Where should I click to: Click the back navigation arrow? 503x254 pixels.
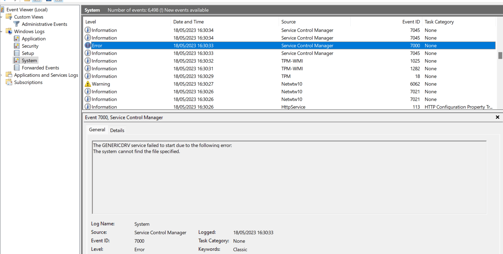click(5, 1)
